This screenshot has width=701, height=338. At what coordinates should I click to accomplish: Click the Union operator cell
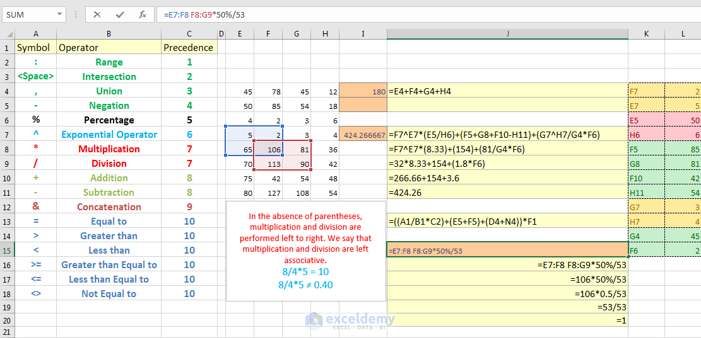109,91
